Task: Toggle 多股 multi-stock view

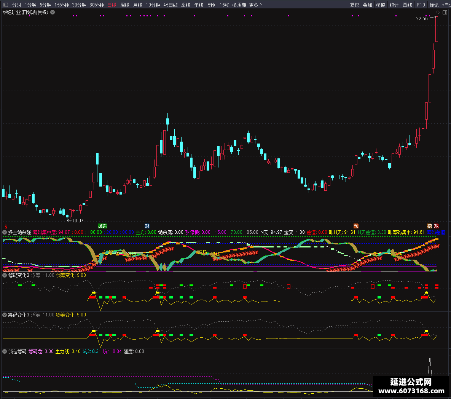Action: (381, 5)
